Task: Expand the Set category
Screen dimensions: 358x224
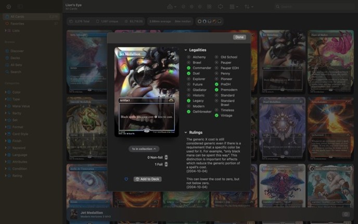Action: pos(6,120)
